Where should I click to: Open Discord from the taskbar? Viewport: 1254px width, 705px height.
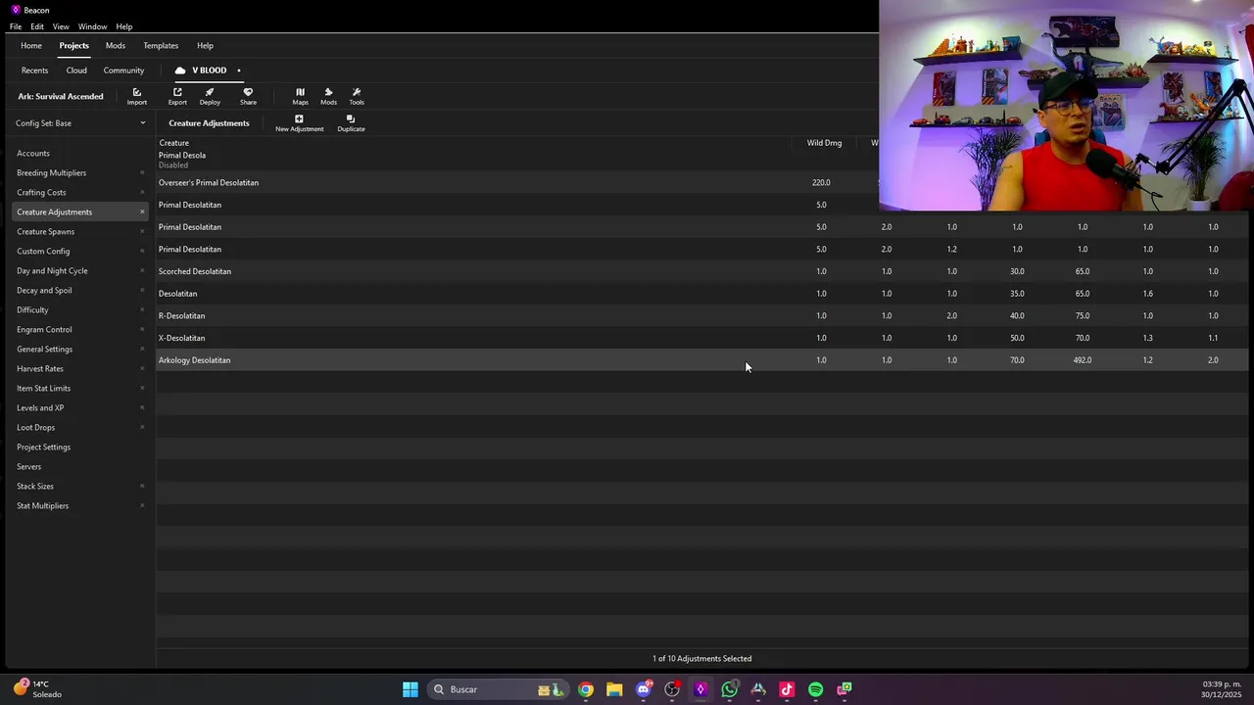coord(644,689)
